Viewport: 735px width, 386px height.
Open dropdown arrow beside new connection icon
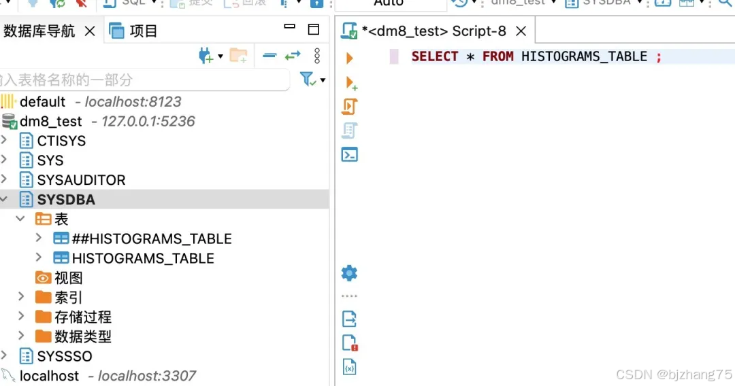220,56
